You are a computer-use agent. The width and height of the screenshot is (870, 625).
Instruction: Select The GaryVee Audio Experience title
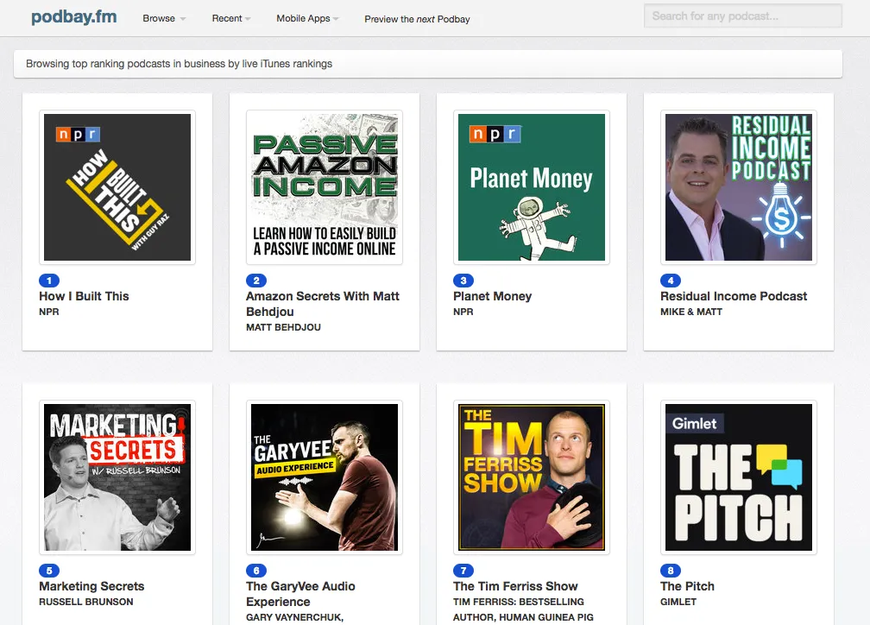coord(300,594)
